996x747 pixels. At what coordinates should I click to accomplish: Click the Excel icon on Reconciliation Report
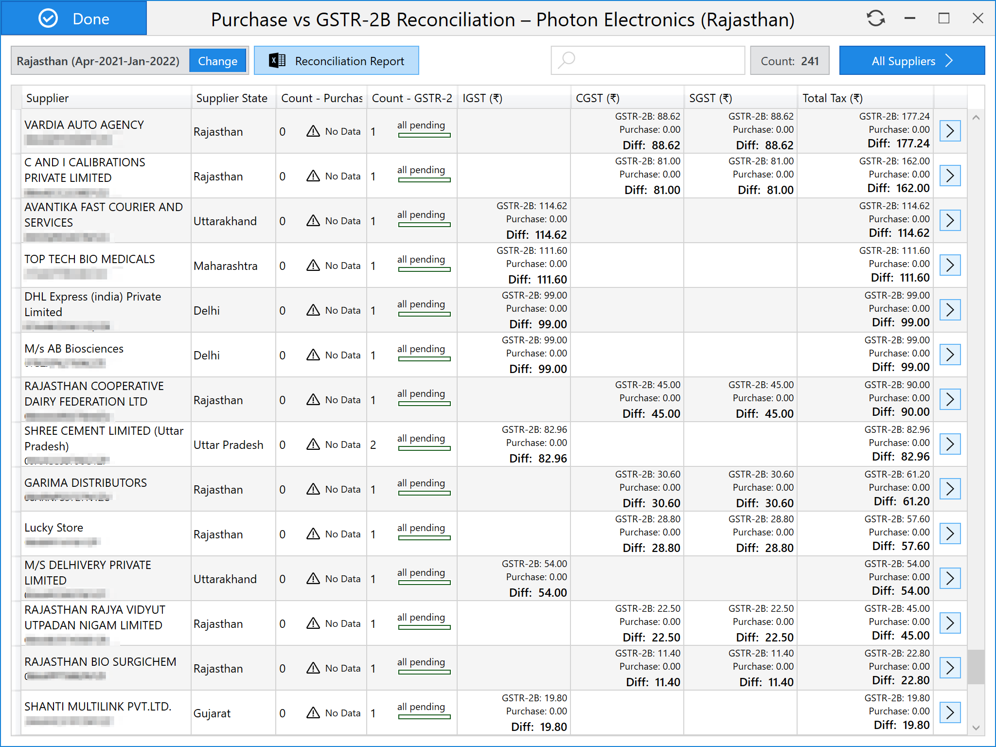(277, 61)
